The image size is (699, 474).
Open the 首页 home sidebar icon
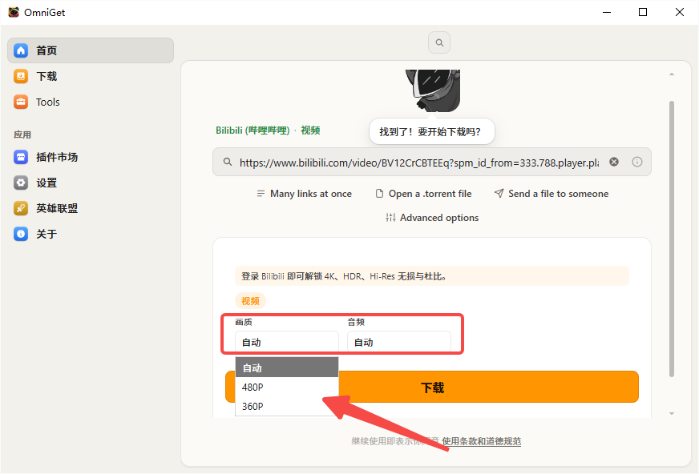21,50
